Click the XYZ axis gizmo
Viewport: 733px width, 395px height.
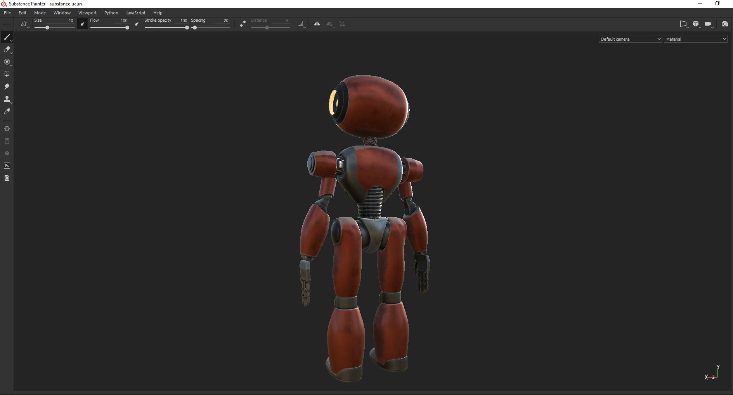pyautogui.click(x=712, y=373)
